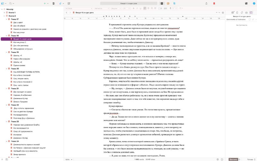Add item with binder footer plus
This screenshot has width=257, height=161.
click(2, 159)
